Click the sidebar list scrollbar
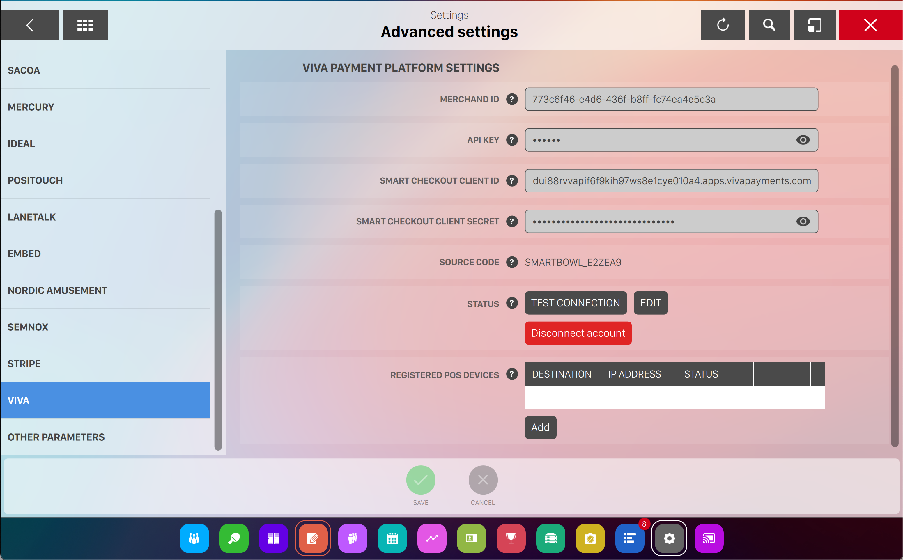Viewport: 903px width, 560px height. pyautogui.click(x=218, y=330)
